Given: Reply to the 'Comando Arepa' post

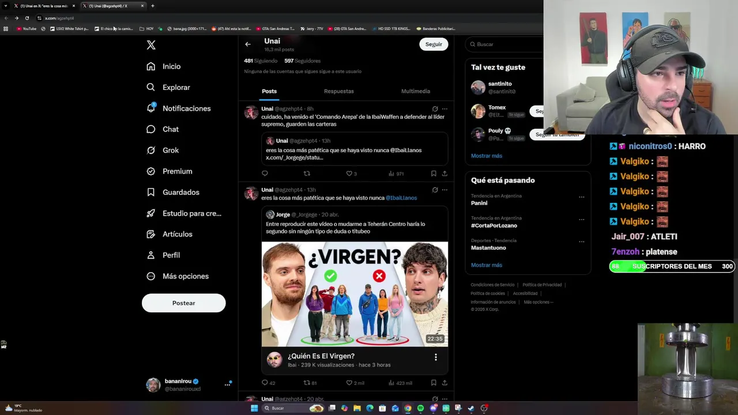Looking at the screenshot, I should (x=265, y=173).
